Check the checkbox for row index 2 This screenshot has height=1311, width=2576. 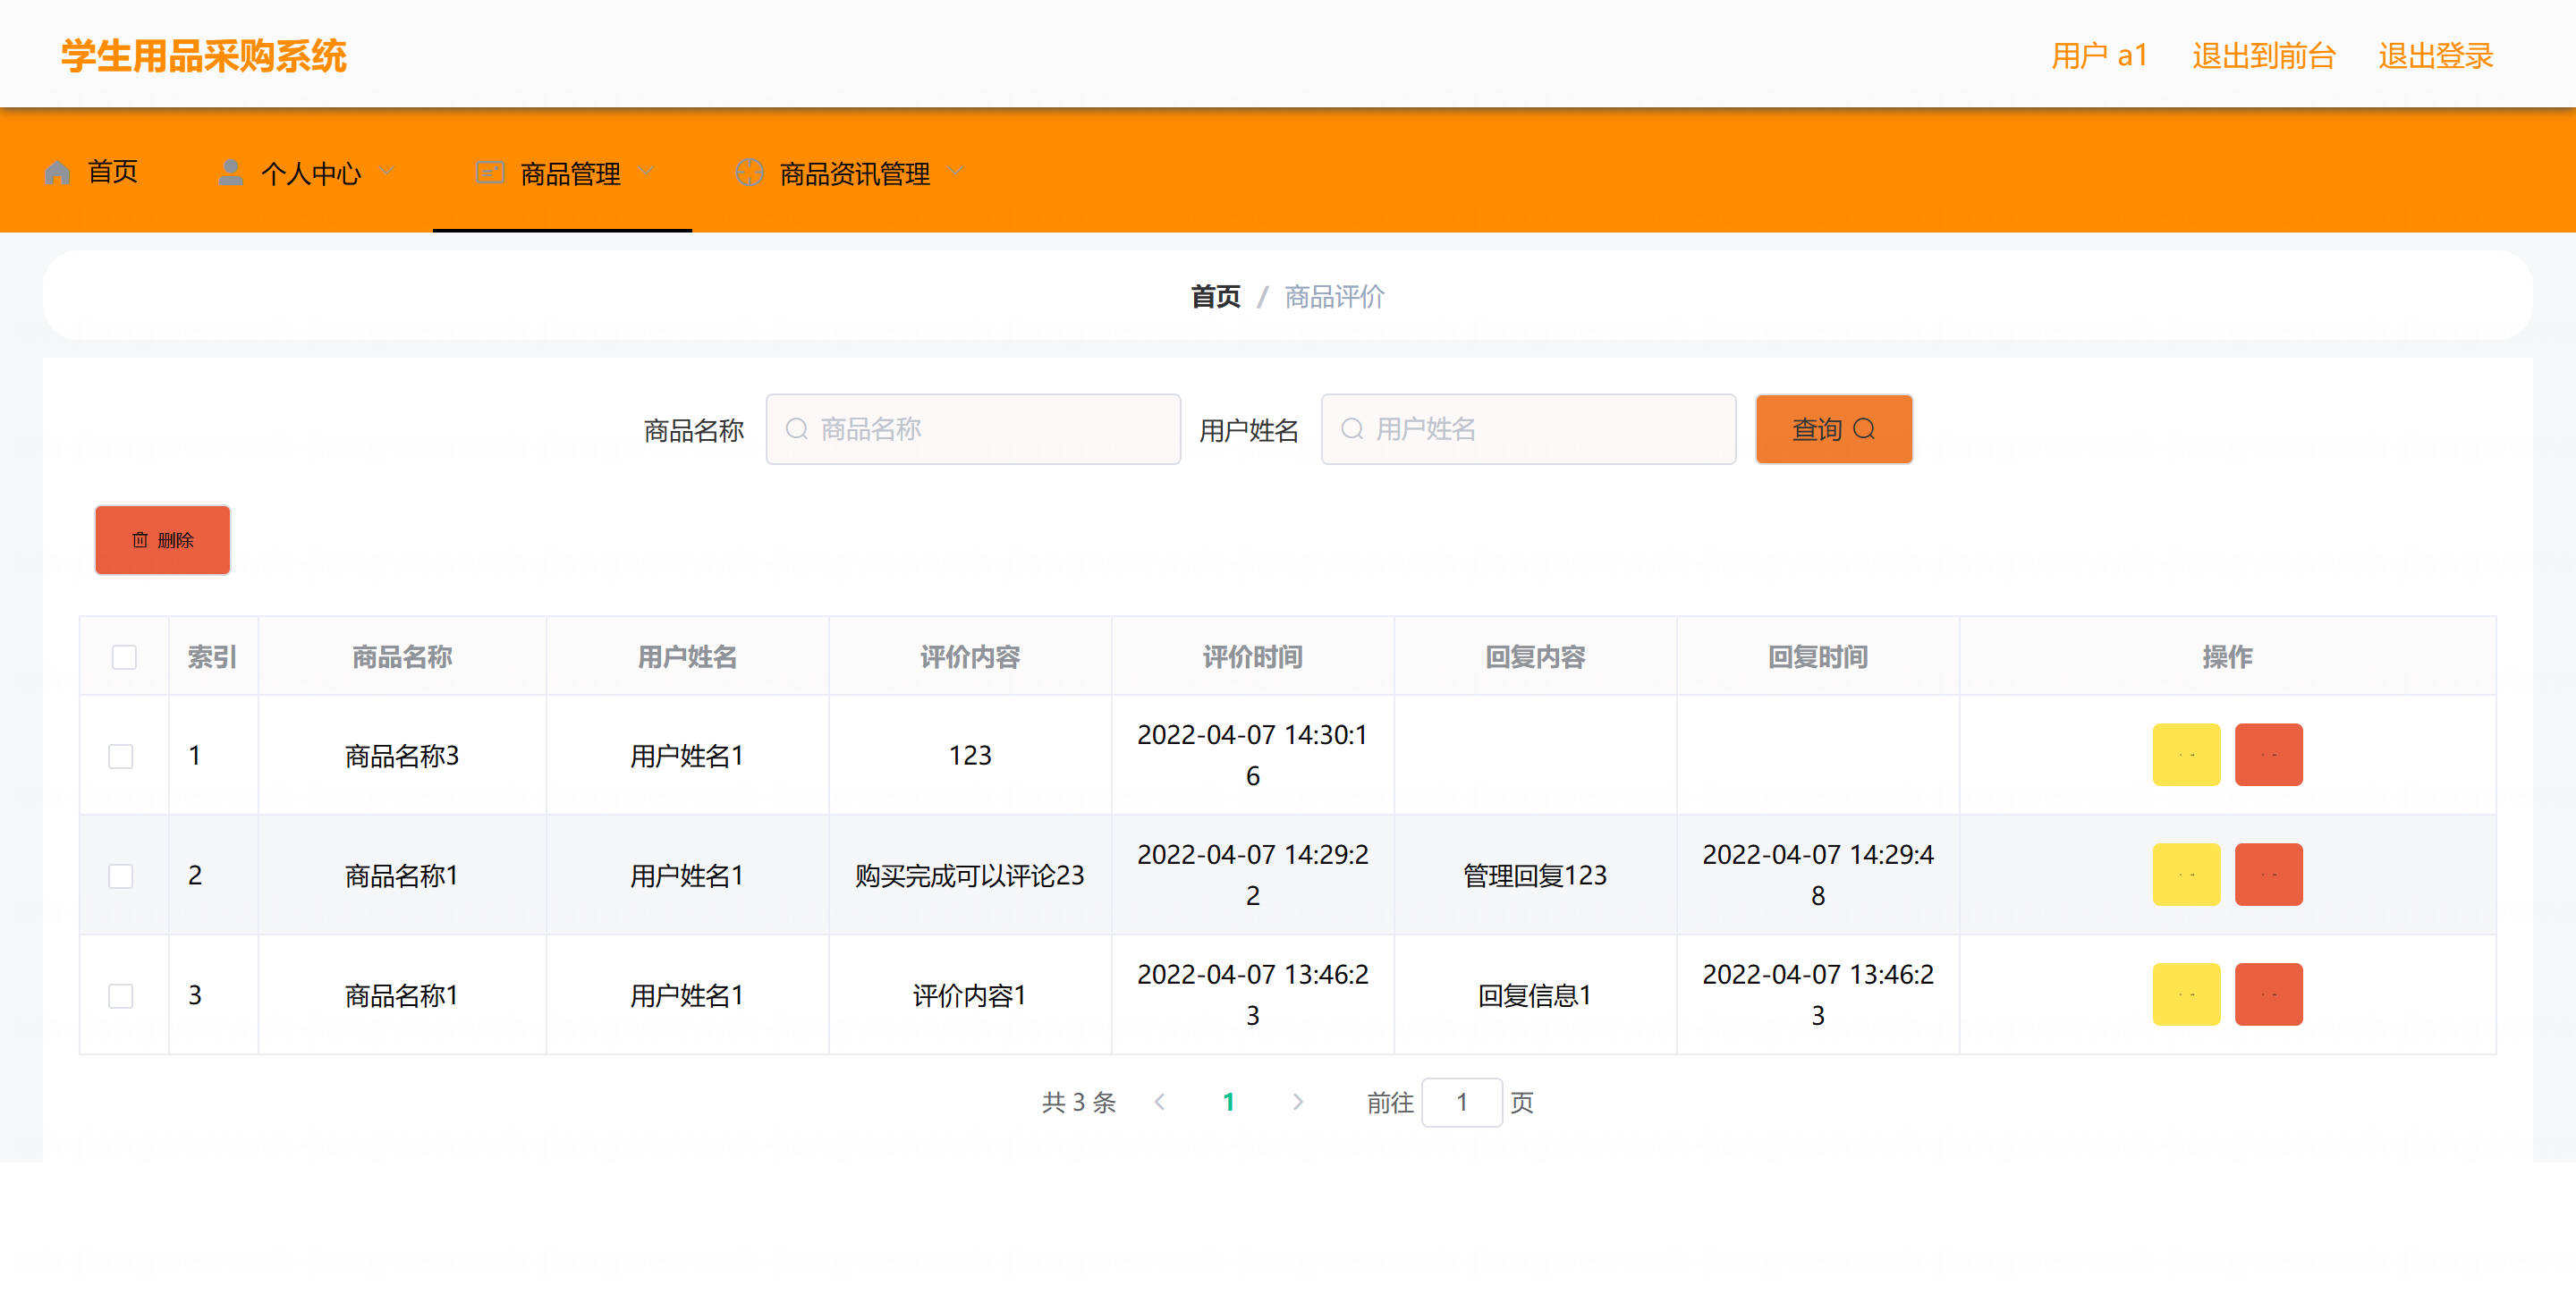point(121,876)
